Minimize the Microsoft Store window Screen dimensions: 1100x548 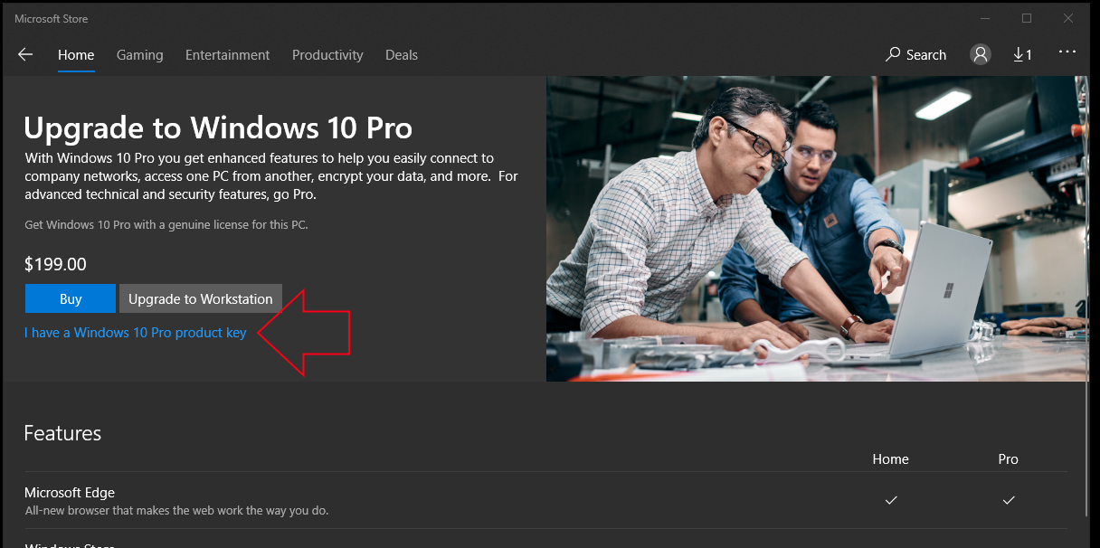click(983, 18)
